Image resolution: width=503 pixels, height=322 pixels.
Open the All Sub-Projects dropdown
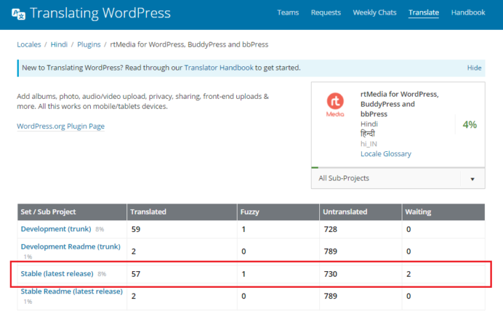click(x=386, y=178)
